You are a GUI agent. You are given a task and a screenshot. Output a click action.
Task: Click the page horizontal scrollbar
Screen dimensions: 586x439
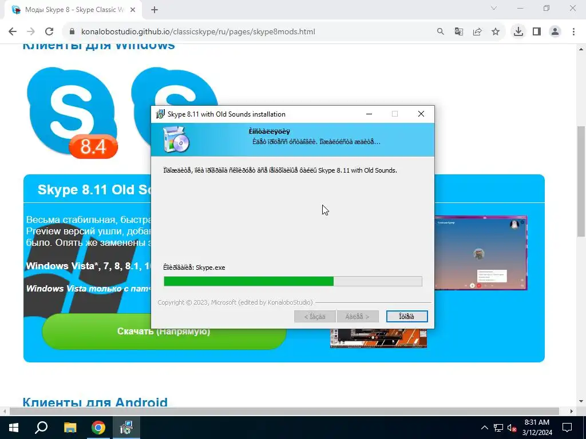(x=284, y=411)
